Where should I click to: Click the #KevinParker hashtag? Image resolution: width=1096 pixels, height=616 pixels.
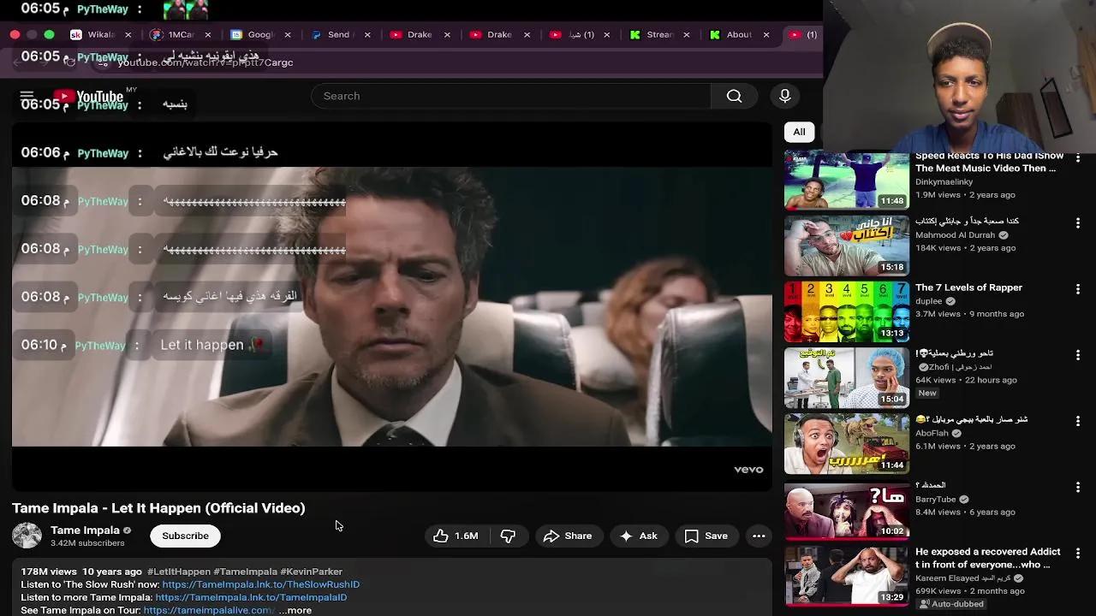(x=311, y=572)
